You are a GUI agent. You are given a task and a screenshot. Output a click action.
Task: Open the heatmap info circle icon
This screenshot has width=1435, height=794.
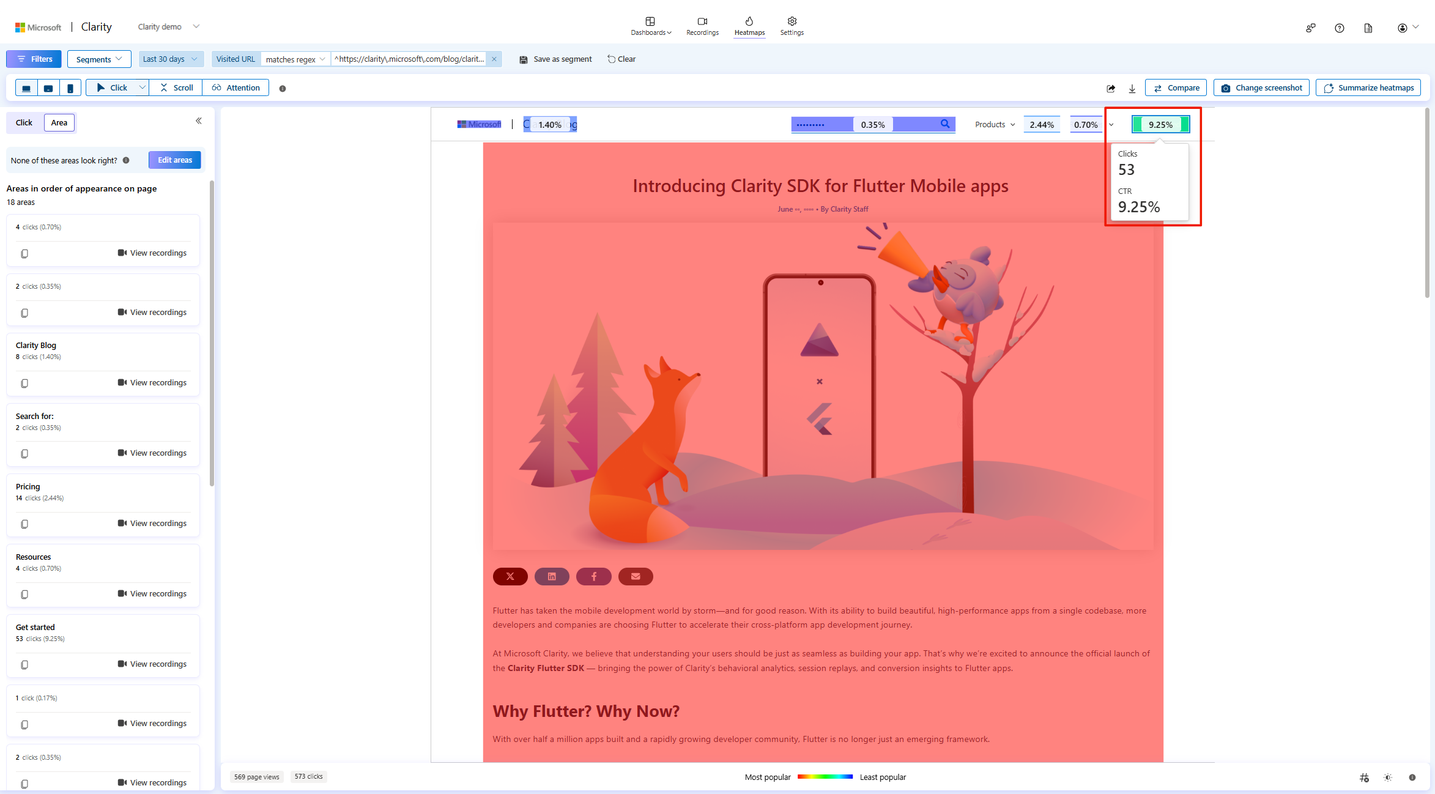click(283, 89)
